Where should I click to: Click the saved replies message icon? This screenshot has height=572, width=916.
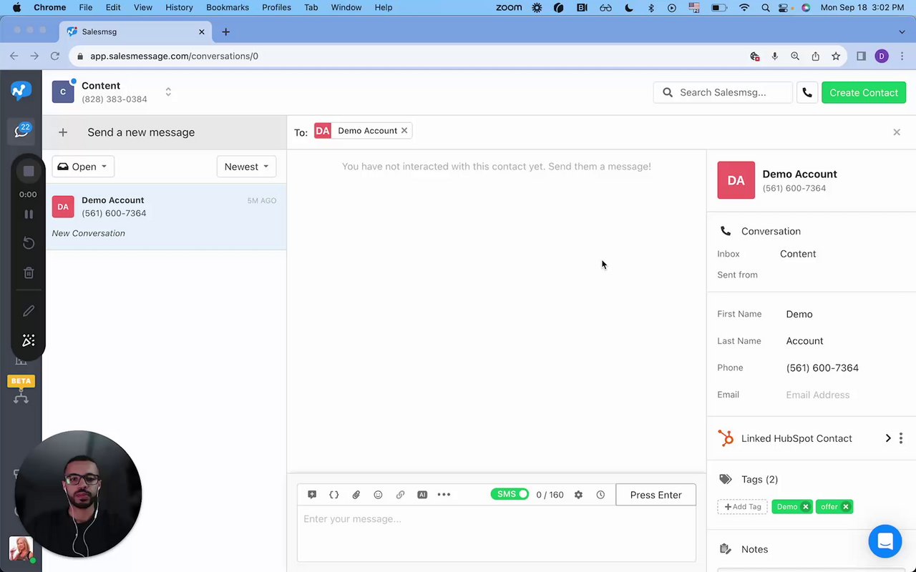(312, 495)
